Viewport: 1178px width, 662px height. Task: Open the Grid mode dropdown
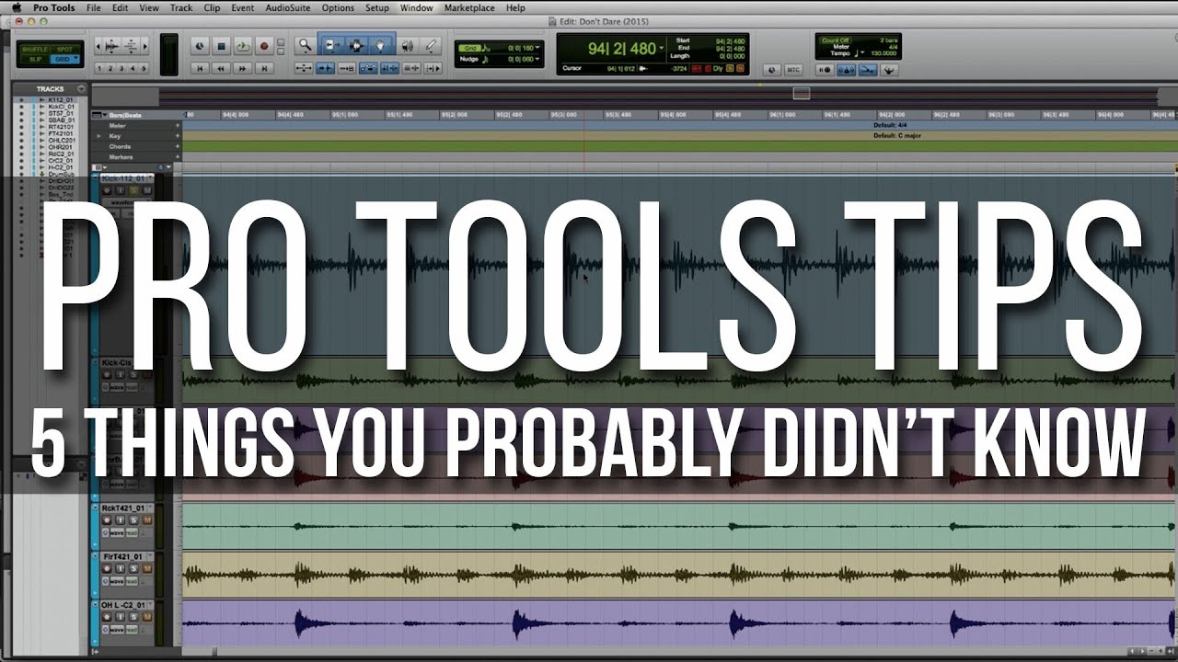66,59
